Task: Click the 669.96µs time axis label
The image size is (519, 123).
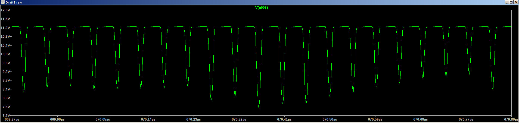Action: tap(57, 119)
